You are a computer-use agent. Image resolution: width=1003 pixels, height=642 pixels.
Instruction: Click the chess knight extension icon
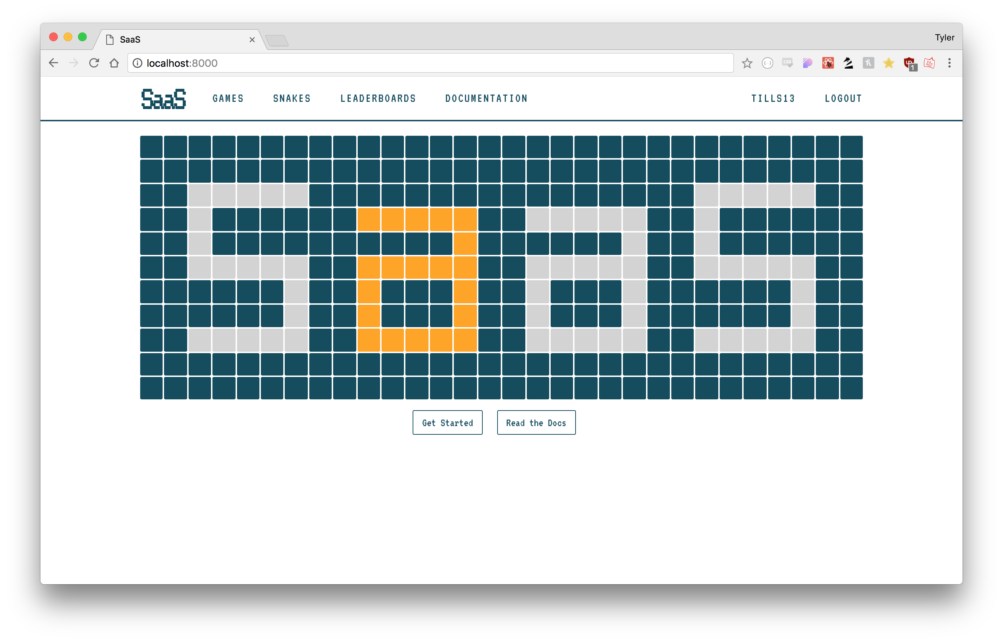[x=848, y=63]
